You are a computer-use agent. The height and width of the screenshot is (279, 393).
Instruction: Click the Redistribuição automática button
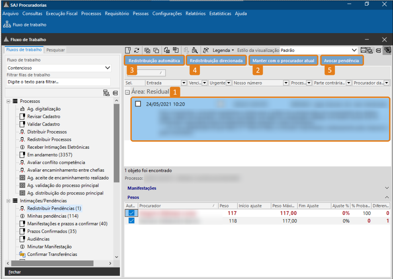(154, 61)
